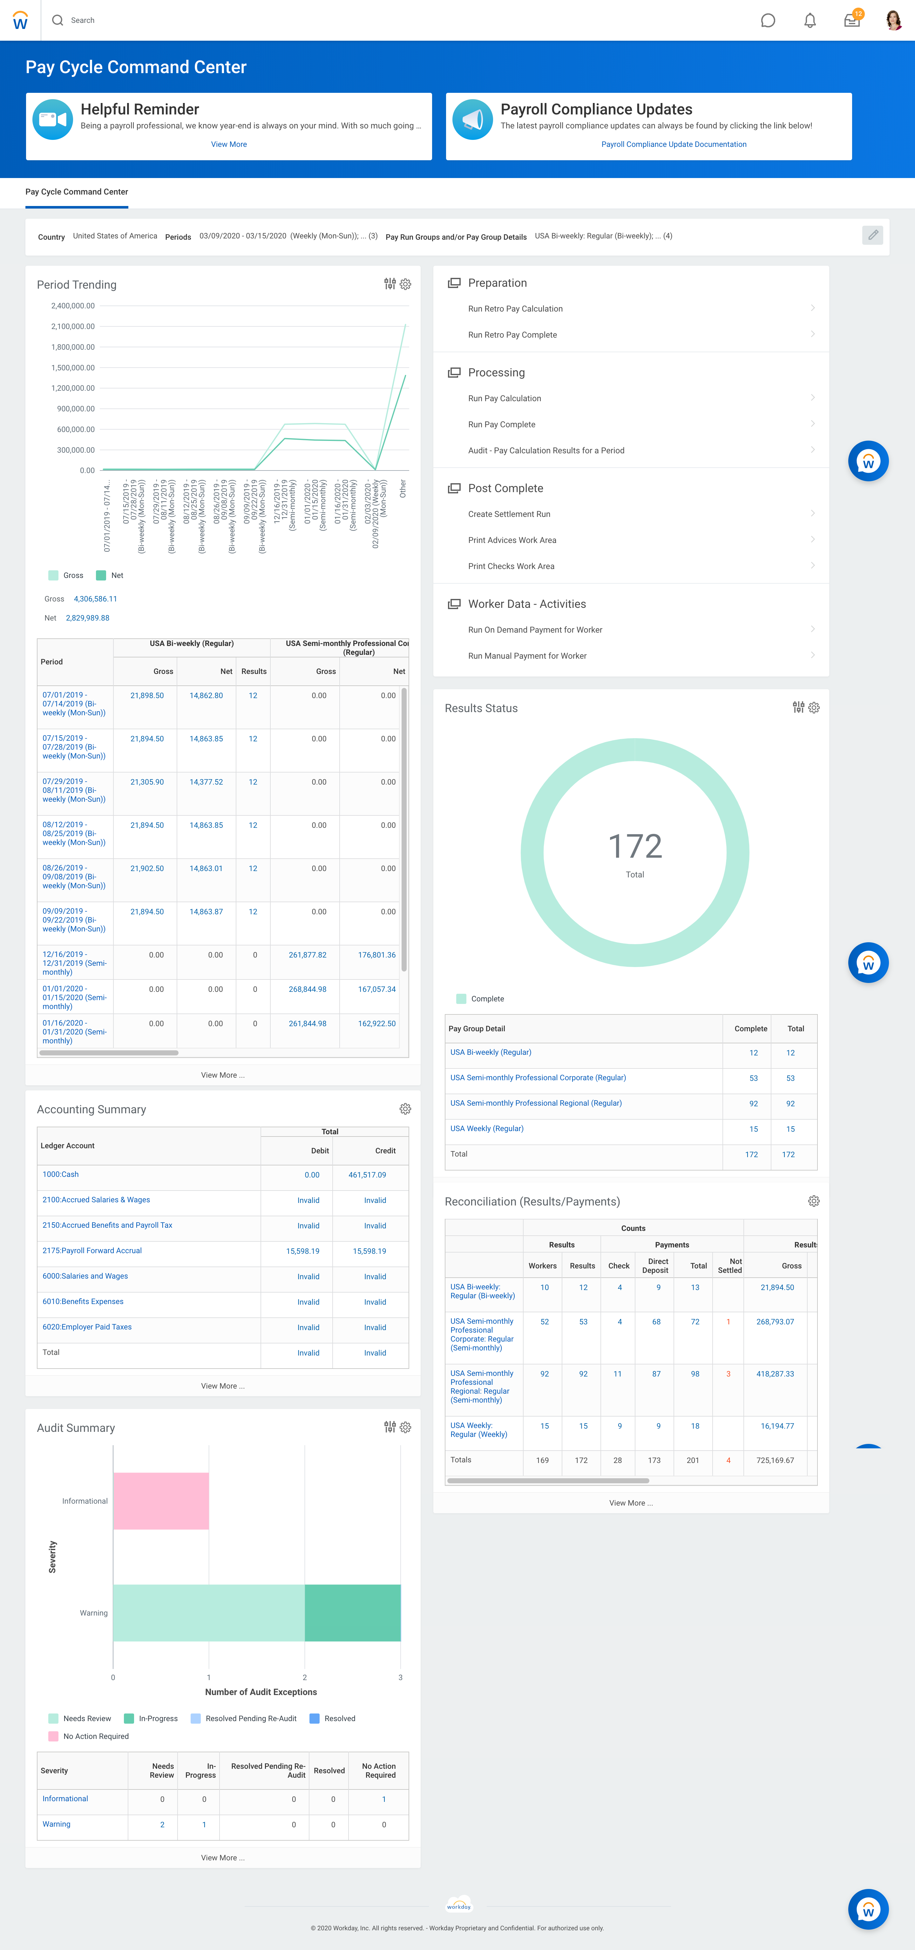Open the notifications bell

[810, 20]
